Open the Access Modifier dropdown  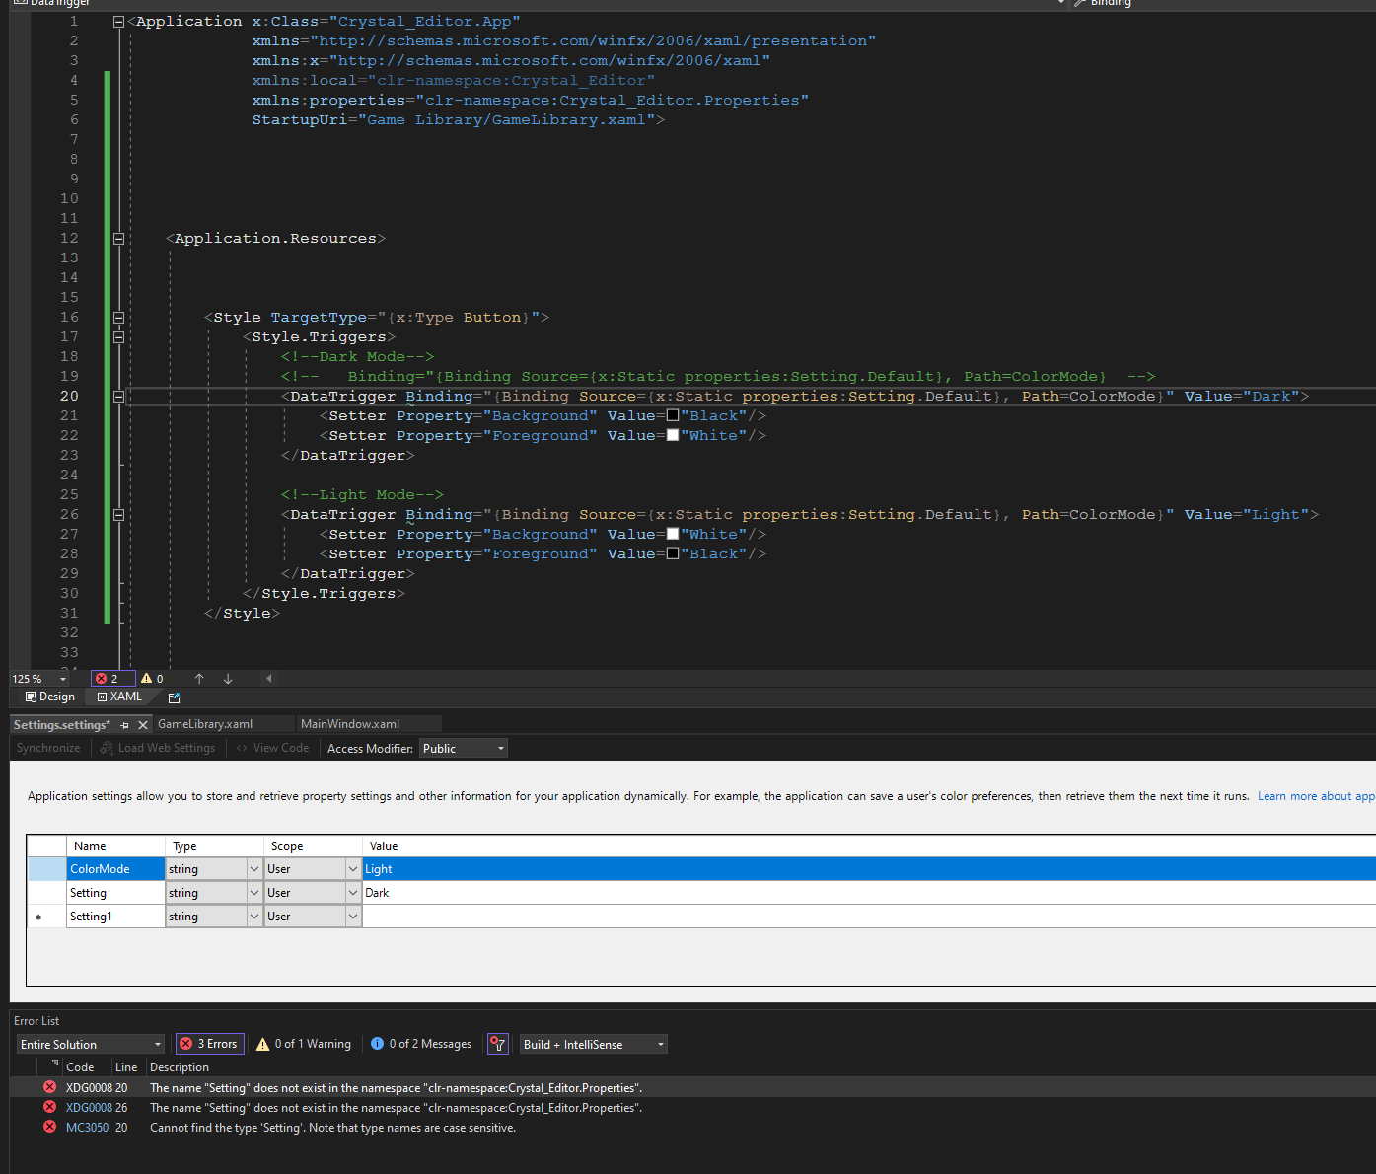[x=464, y=749]
